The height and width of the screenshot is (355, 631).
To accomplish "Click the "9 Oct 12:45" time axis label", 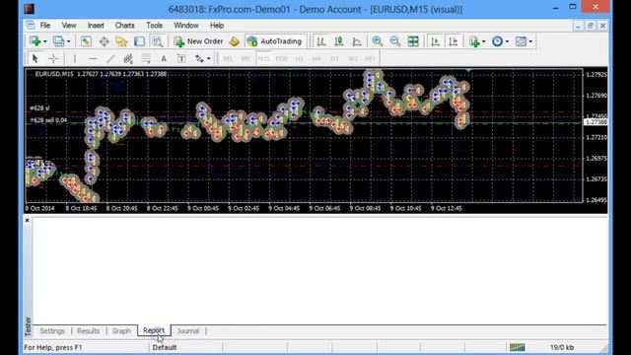I will point(447,208).
